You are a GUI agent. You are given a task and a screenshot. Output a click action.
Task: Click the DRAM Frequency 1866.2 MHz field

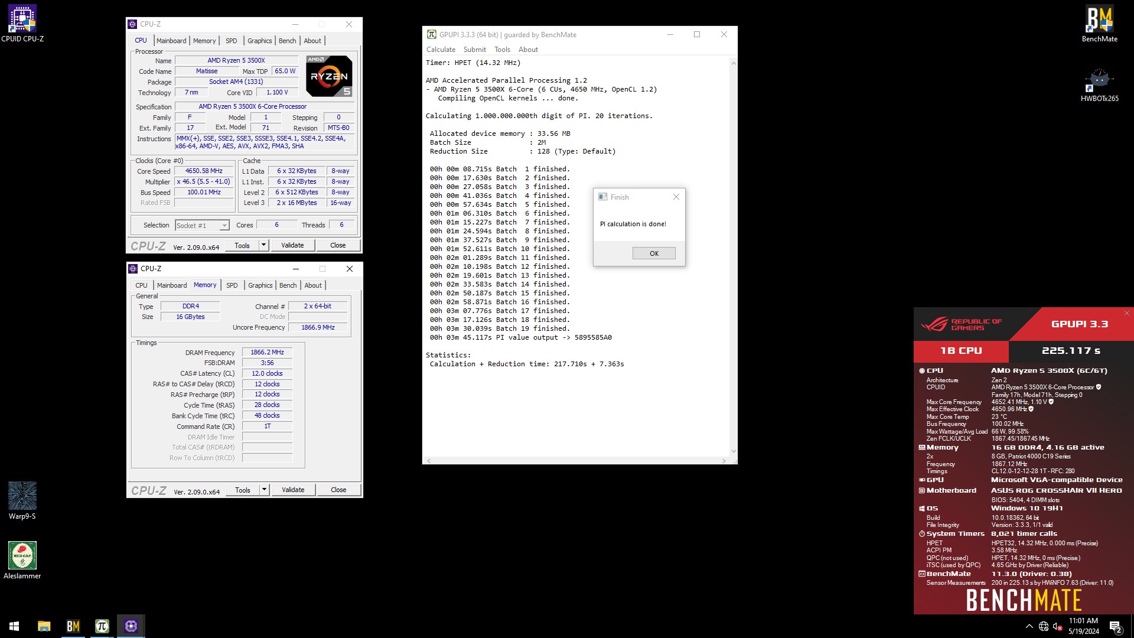click(x=267, y=353)
